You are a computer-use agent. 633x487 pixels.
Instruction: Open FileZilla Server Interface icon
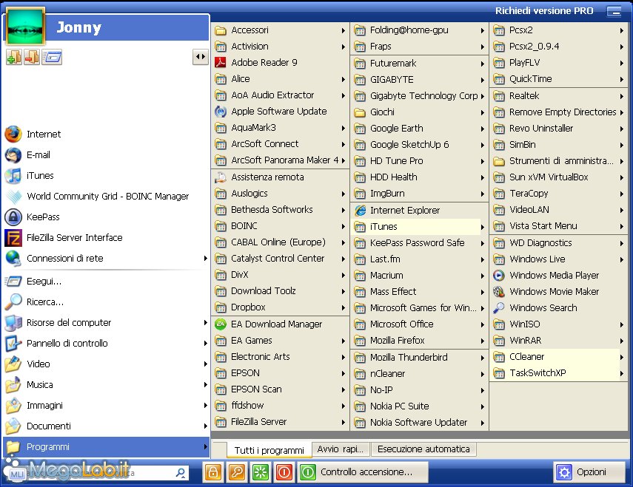[13, 238]
